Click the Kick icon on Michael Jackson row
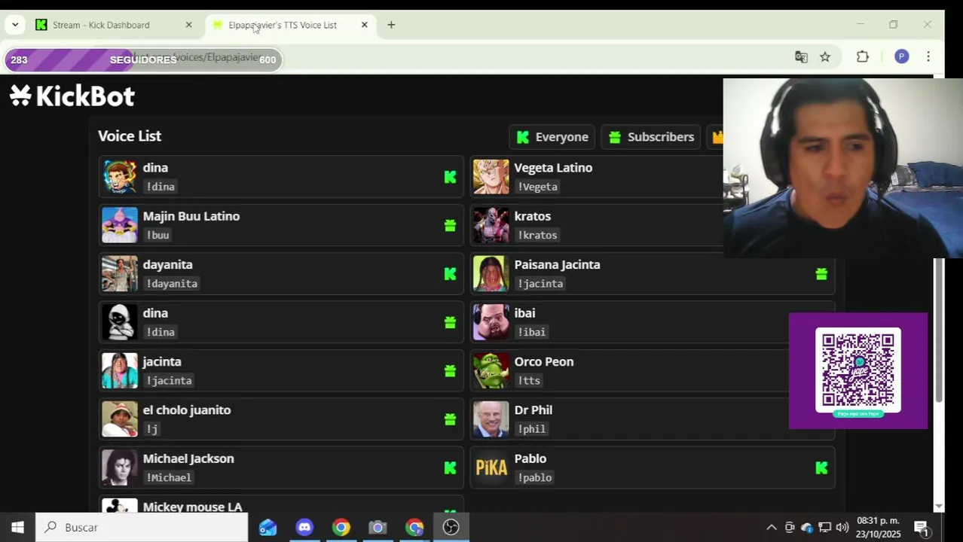 450,467
